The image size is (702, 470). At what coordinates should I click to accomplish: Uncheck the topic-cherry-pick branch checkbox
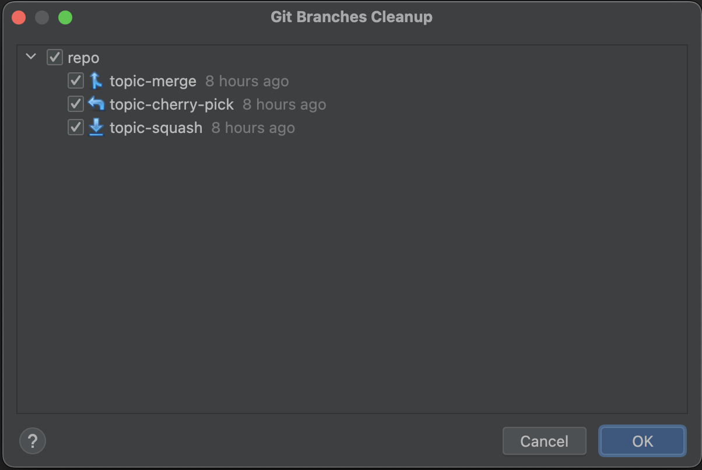point(75,104)
